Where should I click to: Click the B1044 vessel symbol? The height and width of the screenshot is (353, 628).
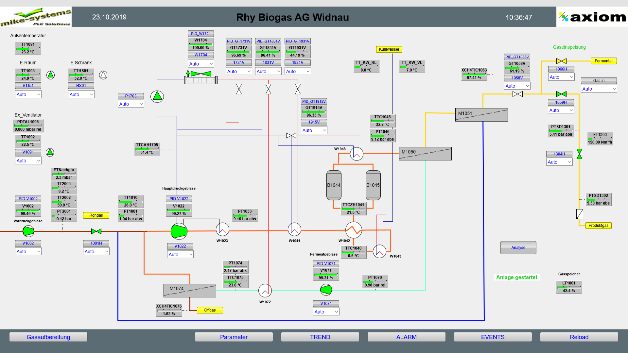334,185
